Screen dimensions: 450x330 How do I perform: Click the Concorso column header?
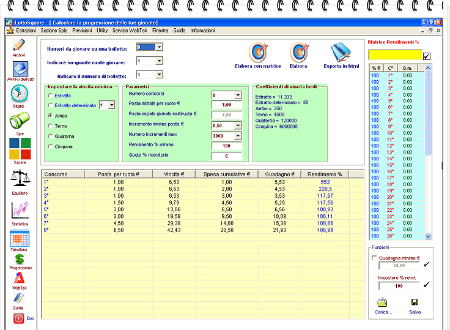point(63,174)
